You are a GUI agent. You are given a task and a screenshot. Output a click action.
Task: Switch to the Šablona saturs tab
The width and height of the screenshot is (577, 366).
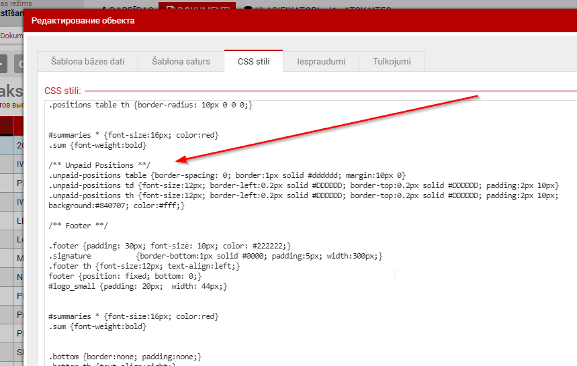pos(181,61)
